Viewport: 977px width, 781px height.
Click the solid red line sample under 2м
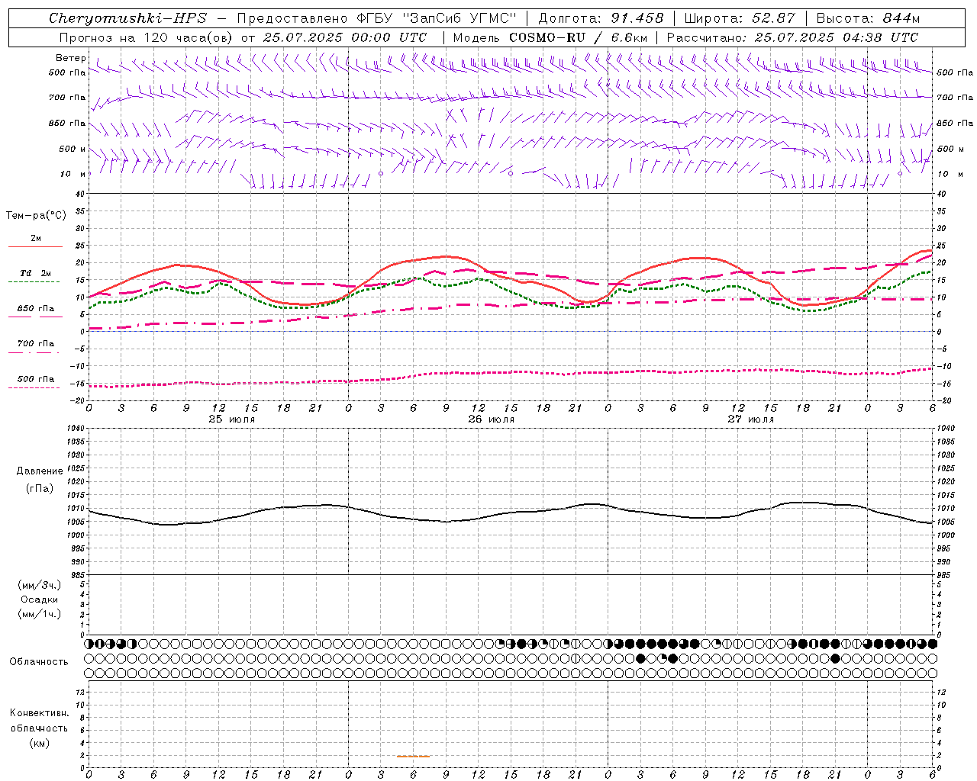35,247
